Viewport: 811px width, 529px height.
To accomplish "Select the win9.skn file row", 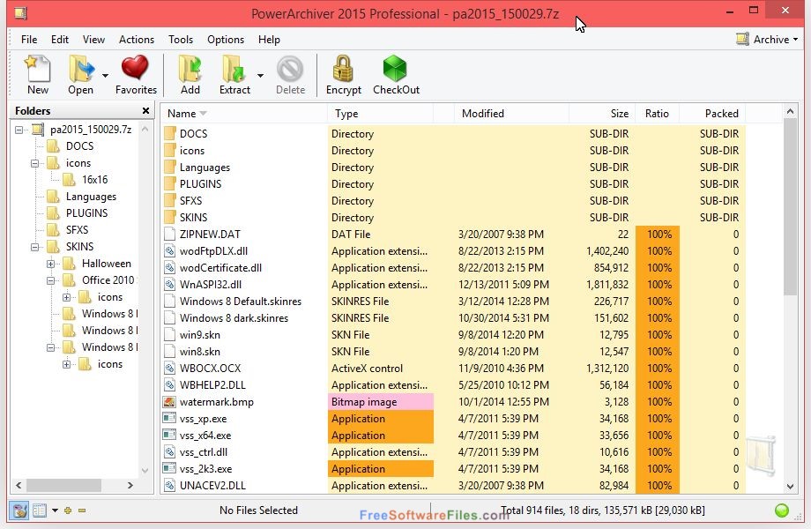I will tap(453, 334).
